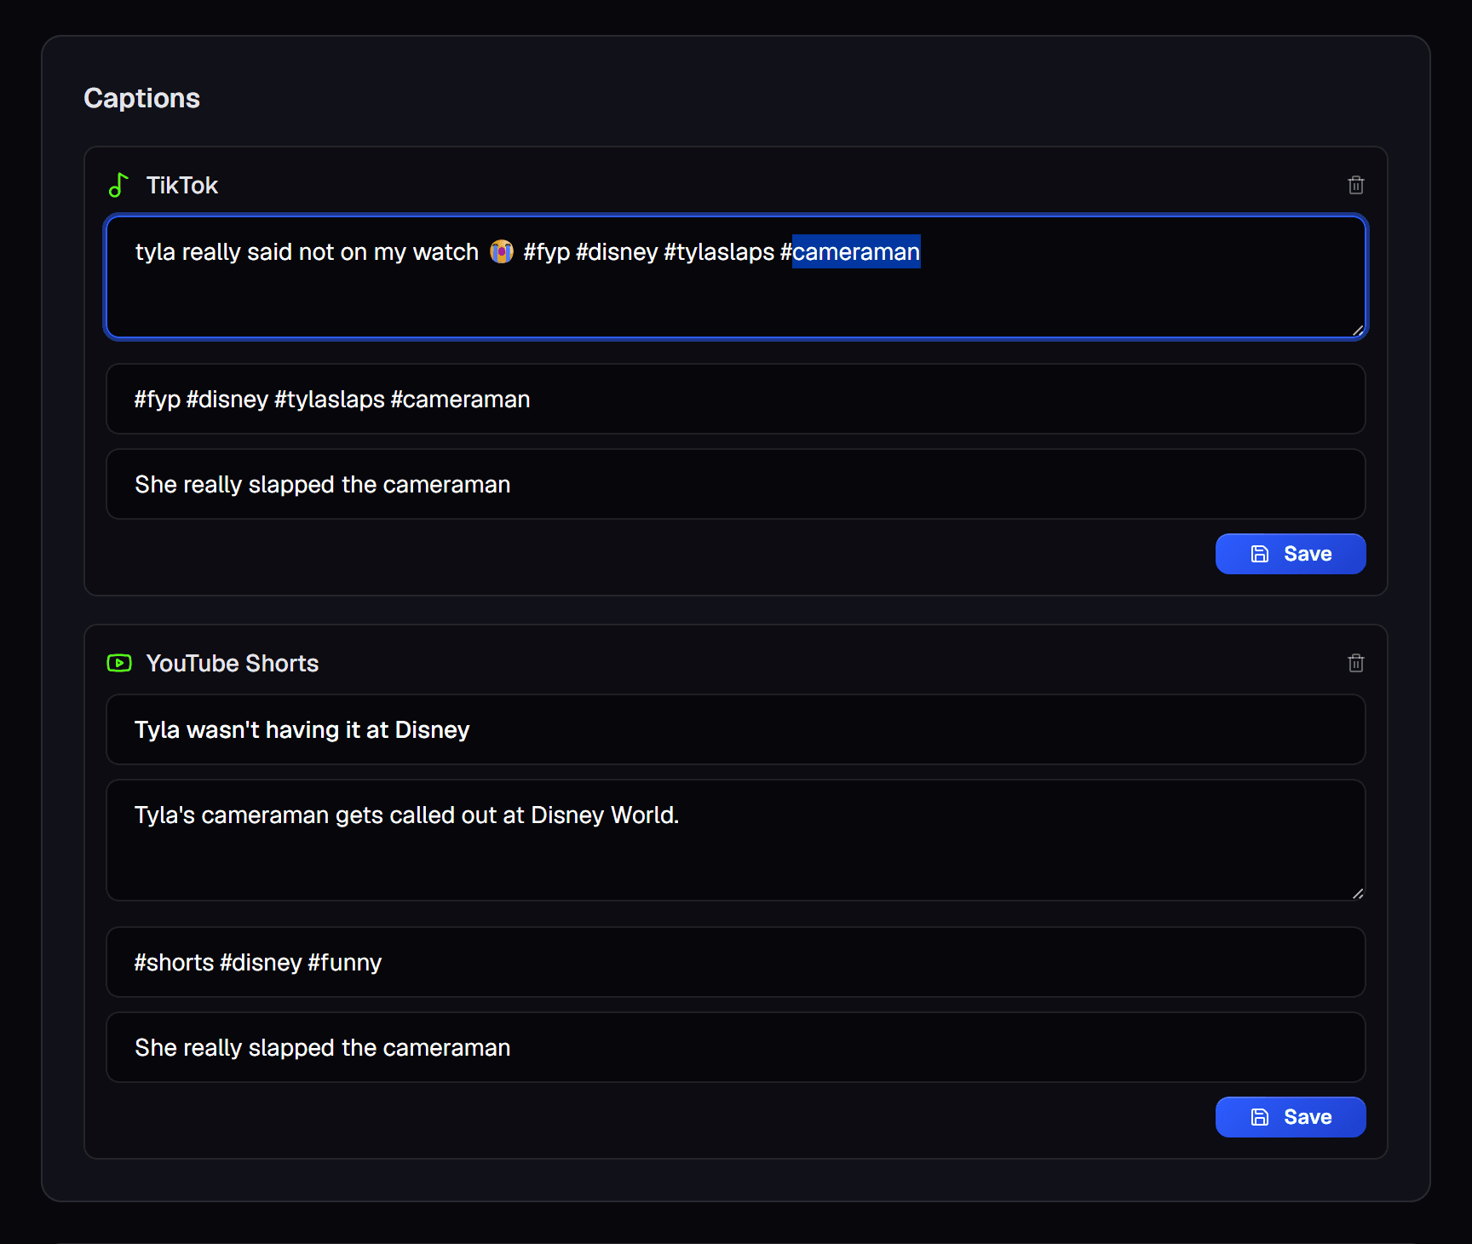Click YouTube Shorts' 'She really slapped the cameraman' field
Screen dimensions: 1472x1244
pos(736,1047)
